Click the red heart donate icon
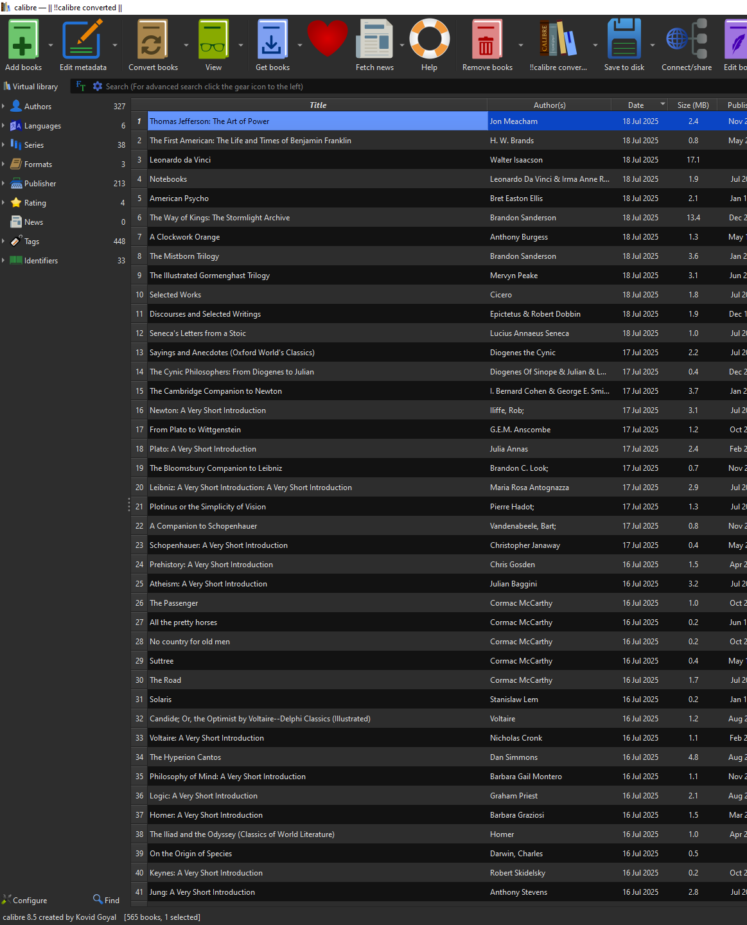This screenshot has width=747, height=925. (x=327, y=39)
